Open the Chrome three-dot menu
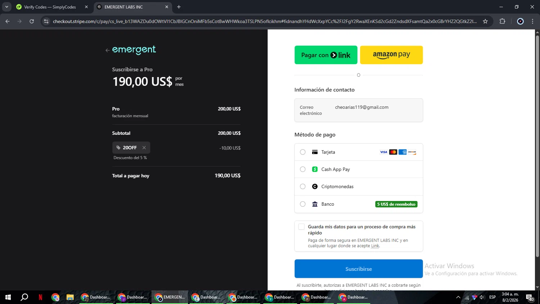Screen dimensions: 540x304 click(x=532, y=21)
